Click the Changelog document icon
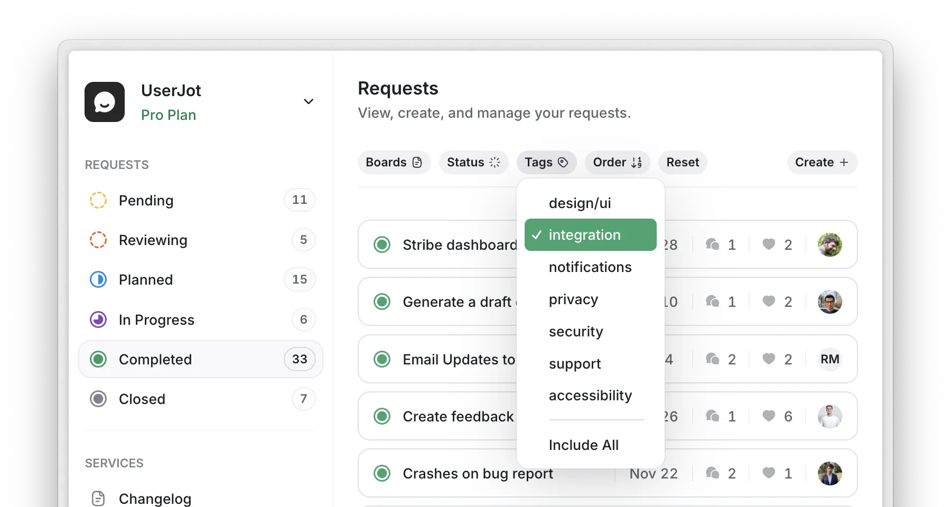This screenshot has width=951, height=507. pos(98,499)
